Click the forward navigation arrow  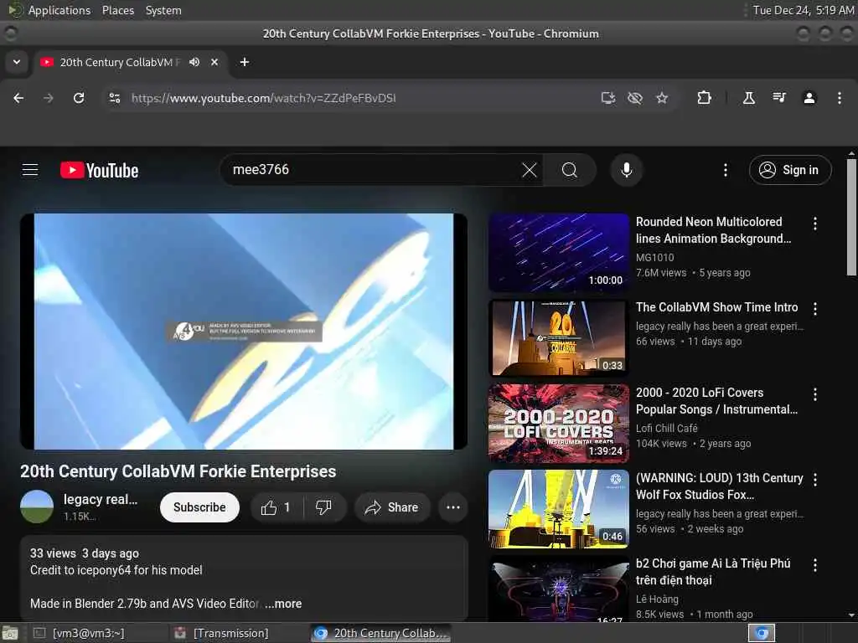click(x=49, y=98)
